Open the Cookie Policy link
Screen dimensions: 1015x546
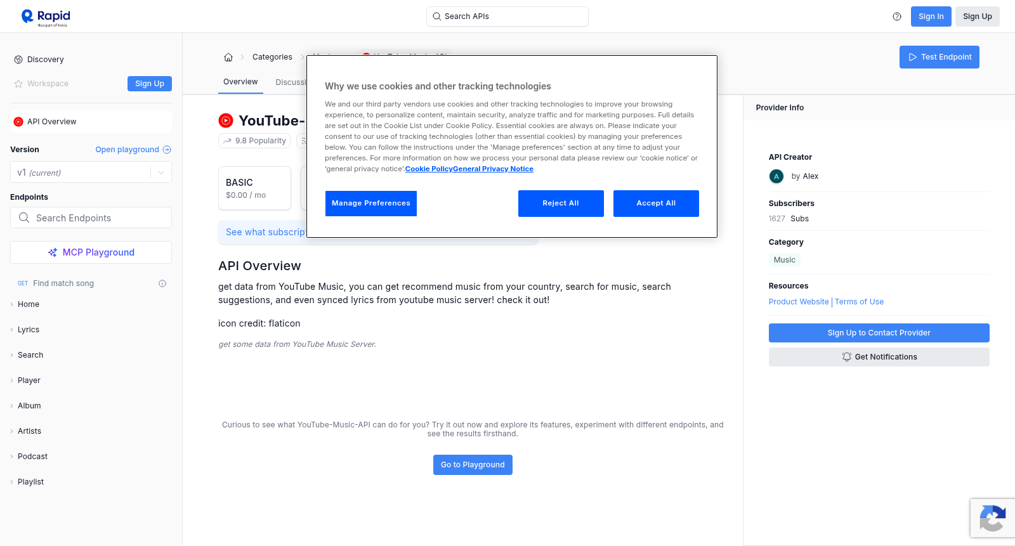[429, 169]
